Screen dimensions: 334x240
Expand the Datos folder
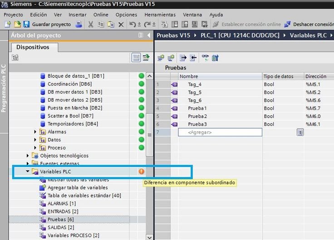(x=35, y=140)
